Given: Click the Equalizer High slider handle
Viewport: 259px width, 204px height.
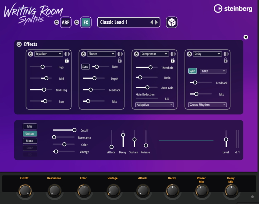Looking at the screenshot, I should [42, 67].
